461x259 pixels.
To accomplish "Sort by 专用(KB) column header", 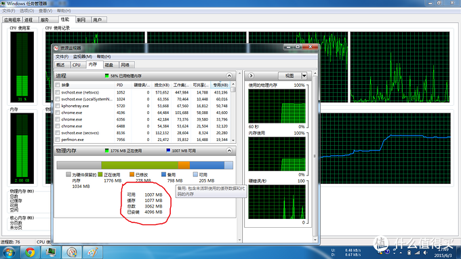I will pos(220,85).
